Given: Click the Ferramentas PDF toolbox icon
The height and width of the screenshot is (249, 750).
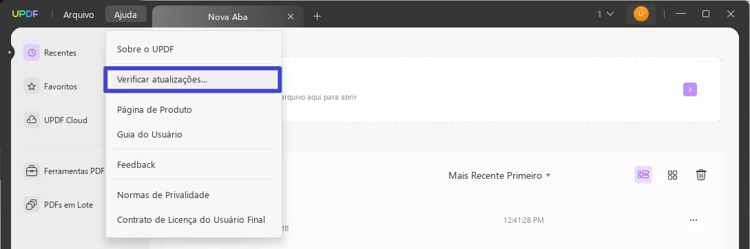Looking at the screenshot, I should (32, 171).
